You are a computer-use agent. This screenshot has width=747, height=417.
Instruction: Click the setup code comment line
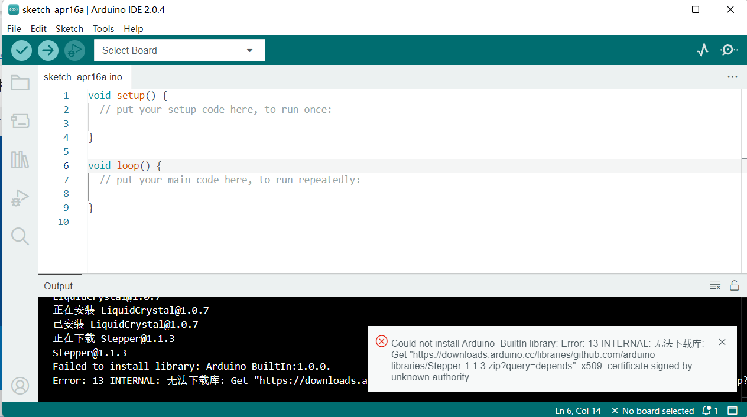pos(216,109)
